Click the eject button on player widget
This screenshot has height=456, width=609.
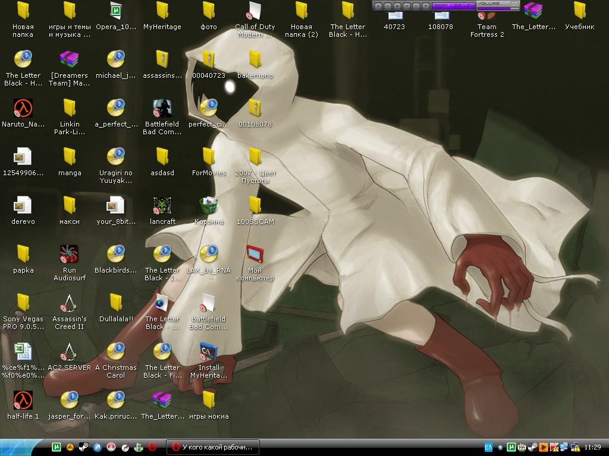(425, 6)
